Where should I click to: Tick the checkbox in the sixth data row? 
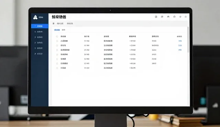click(57, 63)
